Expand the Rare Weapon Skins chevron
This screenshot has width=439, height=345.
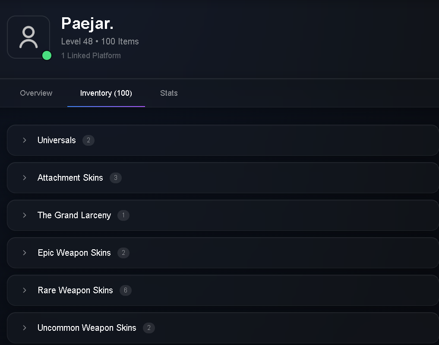25,290
